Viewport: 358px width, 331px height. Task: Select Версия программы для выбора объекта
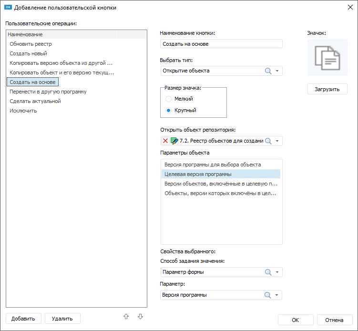click(x=213, y=165)
